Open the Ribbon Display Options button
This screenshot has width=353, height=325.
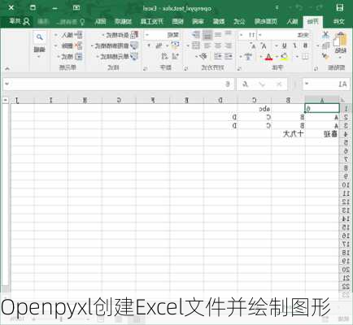point(76,7)
